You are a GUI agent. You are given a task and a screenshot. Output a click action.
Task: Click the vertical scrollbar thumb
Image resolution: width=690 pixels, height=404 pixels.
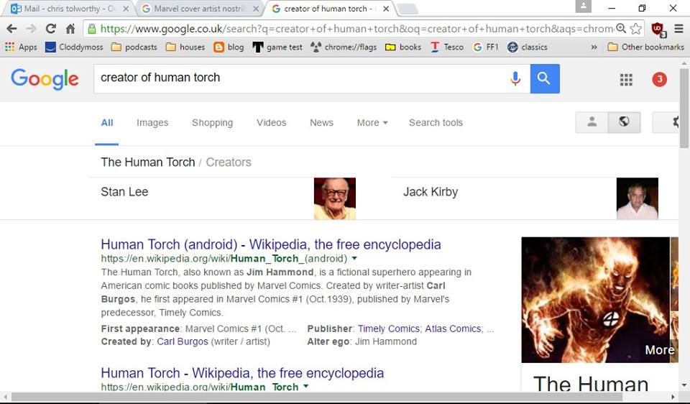coord(684,108)
